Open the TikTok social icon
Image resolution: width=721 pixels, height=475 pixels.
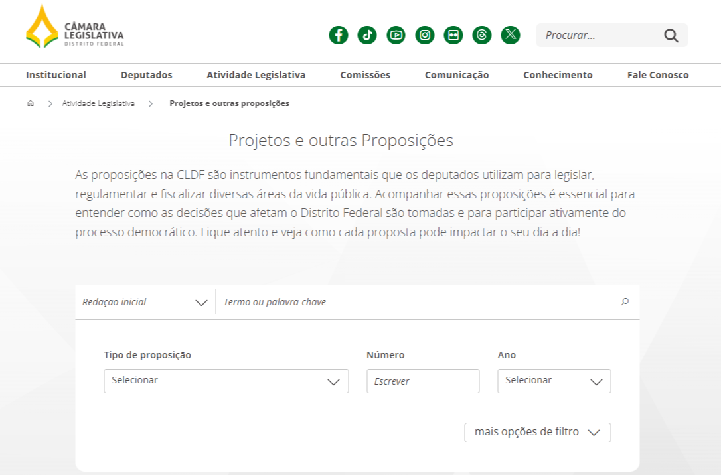[x=367, y=35]
